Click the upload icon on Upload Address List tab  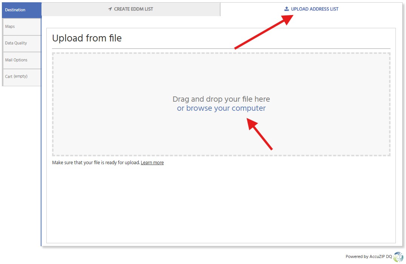pyautogui.click(x=286, y=9)
